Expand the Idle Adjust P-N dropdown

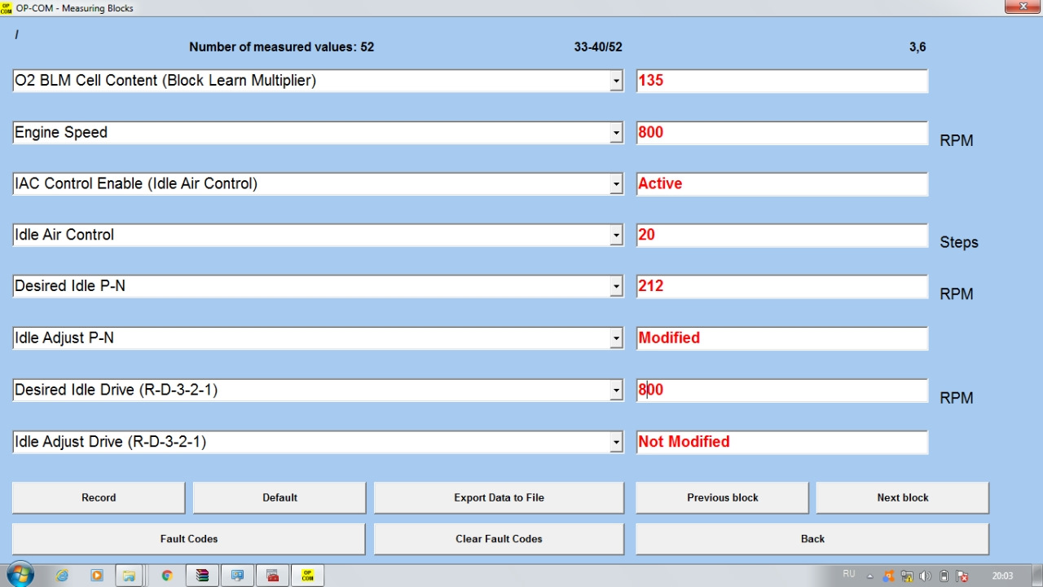(617, 338)
